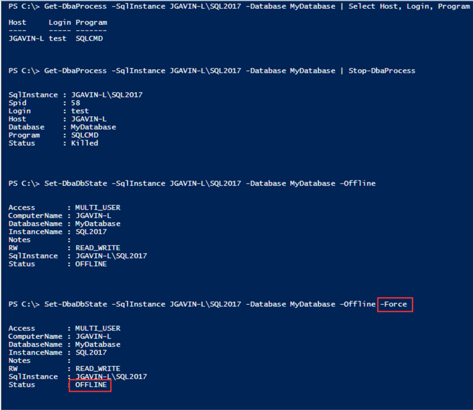473x410 pixels.
Task: Click Access label under the non-Force Set-DbaDbState command
Action: [x=22, y=208]
